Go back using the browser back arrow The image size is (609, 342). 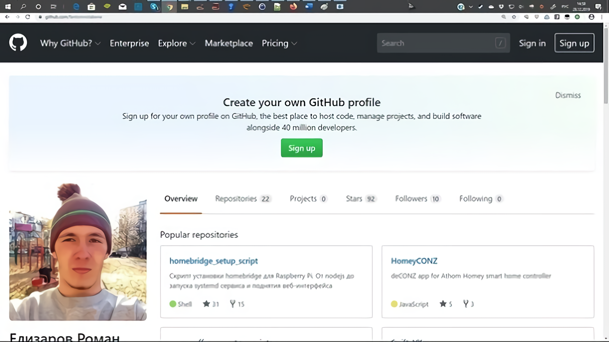pos(7,17)
